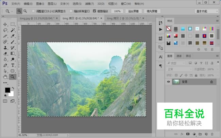Select the Lasso tool

pyautogui.click(x=5, y=30)
